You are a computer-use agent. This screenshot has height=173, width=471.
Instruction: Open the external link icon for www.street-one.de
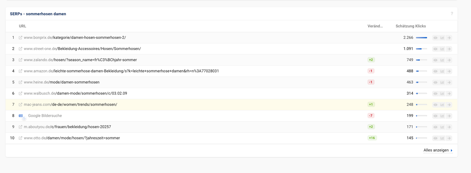20,49
